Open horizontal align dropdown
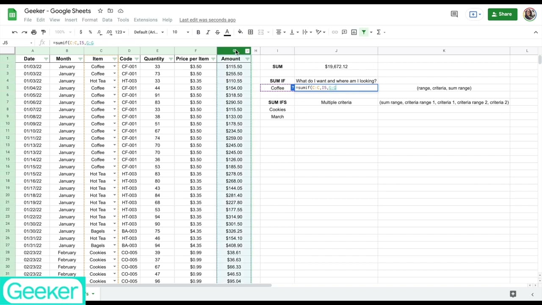Viewport: 542px width, 305px height. (281, 32)
